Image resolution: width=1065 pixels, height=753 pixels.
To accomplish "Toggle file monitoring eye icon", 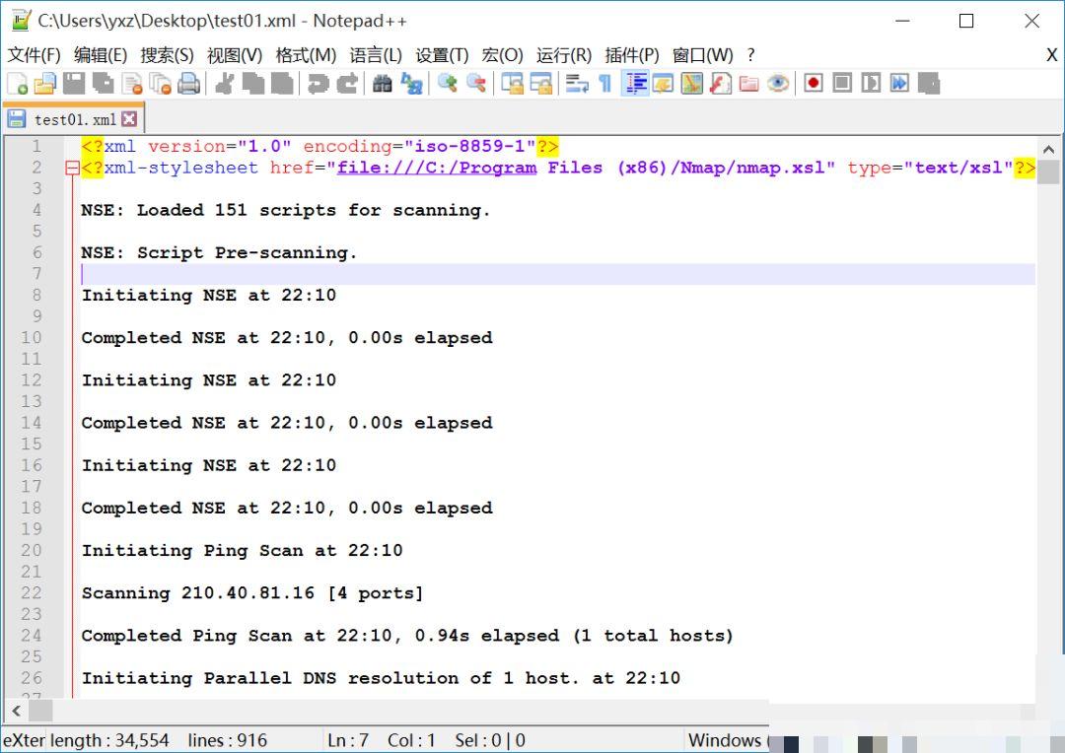I will click(778, 84).
